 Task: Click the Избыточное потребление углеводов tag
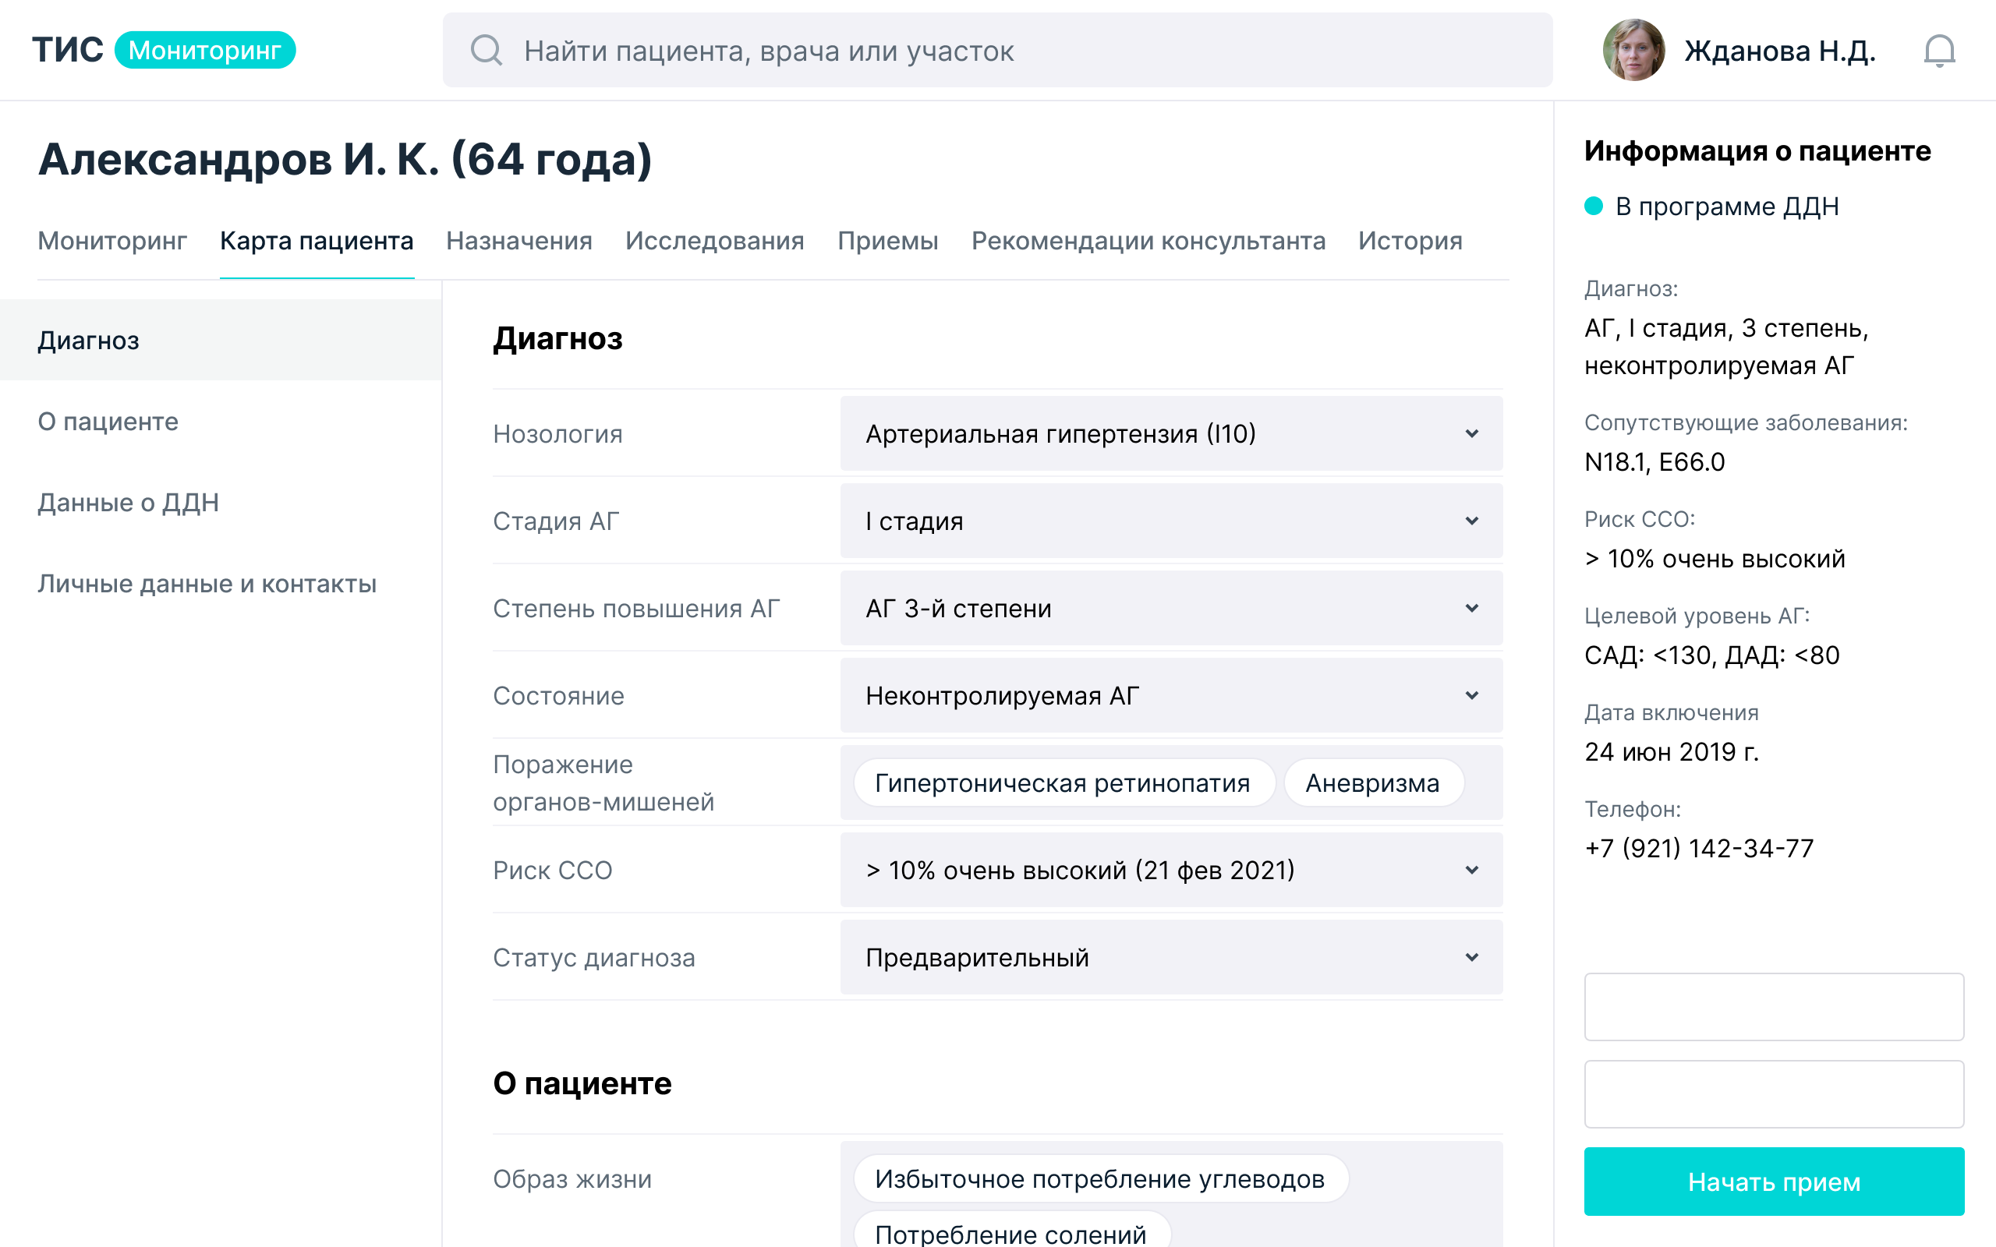[1099, 1178]
